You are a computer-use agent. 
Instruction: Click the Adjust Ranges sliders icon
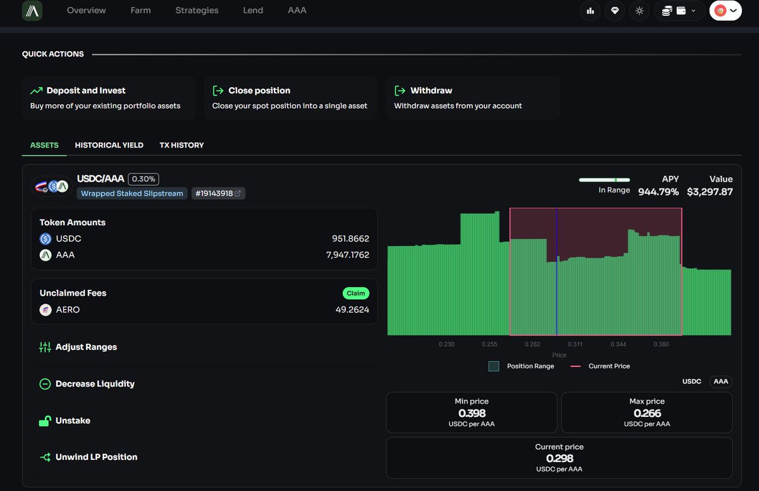coord(45,347)
